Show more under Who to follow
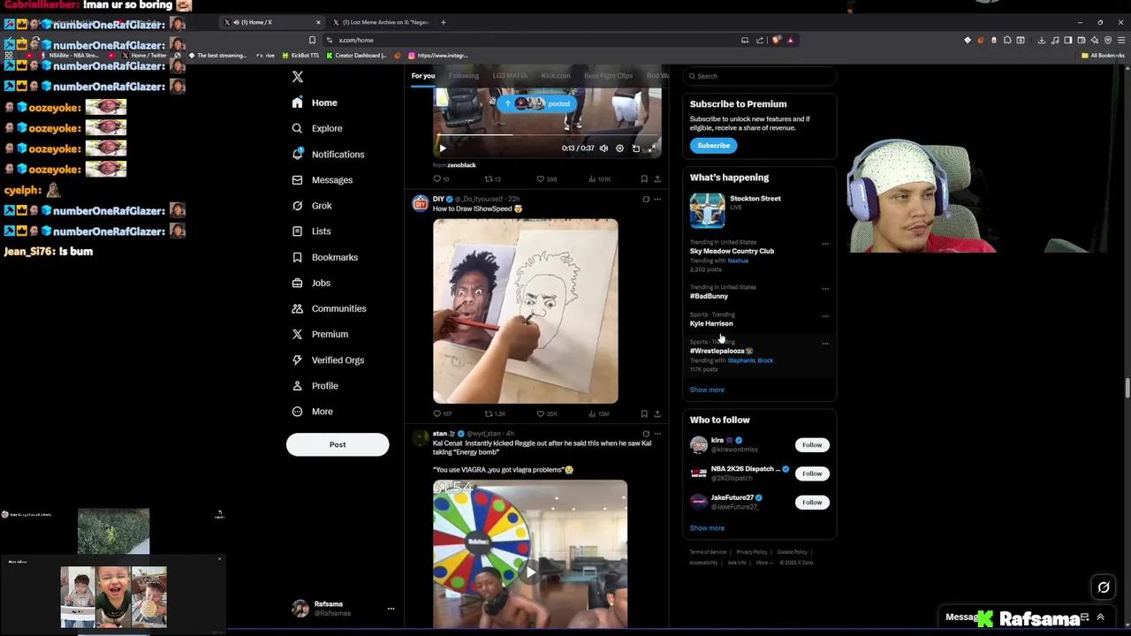The height and width of the screenshot is (636, 1131). 707,528
